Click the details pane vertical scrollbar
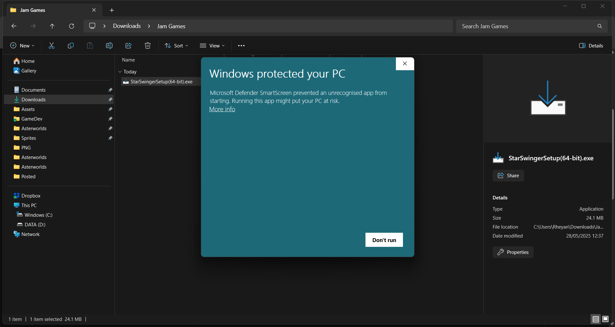 (x=613, y=154)
